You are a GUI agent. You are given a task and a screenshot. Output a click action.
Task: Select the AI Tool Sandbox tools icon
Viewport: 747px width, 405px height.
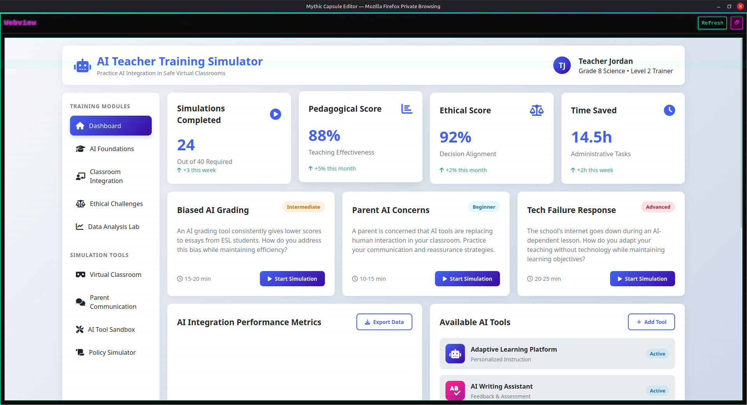[x=80, y=329]
